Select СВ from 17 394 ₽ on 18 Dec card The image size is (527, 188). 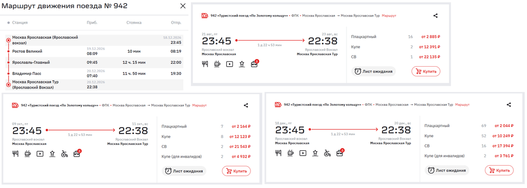[469, 146]
